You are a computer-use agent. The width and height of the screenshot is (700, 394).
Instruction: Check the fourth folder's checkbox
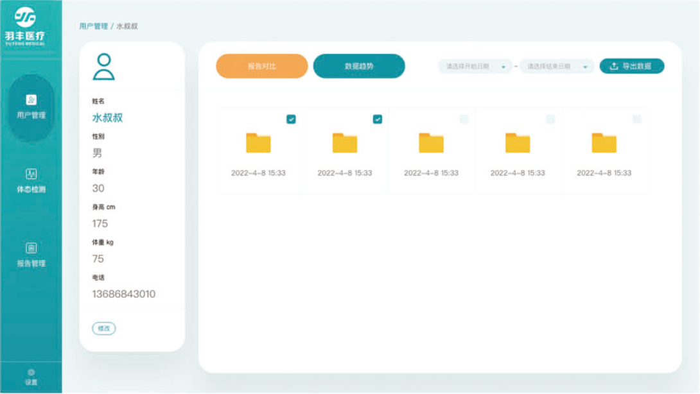(550, 119)
